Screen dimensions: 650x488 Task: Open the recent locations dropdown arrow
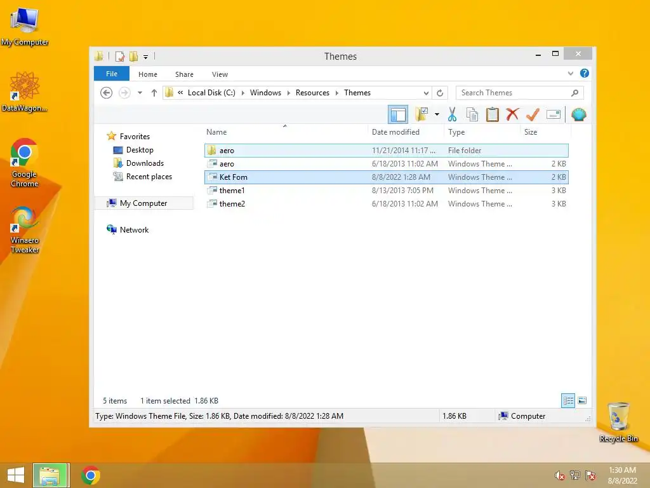[140, 93]
